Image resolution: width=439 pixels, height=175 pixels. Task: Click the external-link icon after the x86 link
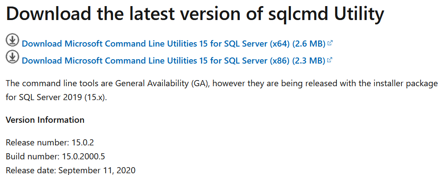[330, 60]
